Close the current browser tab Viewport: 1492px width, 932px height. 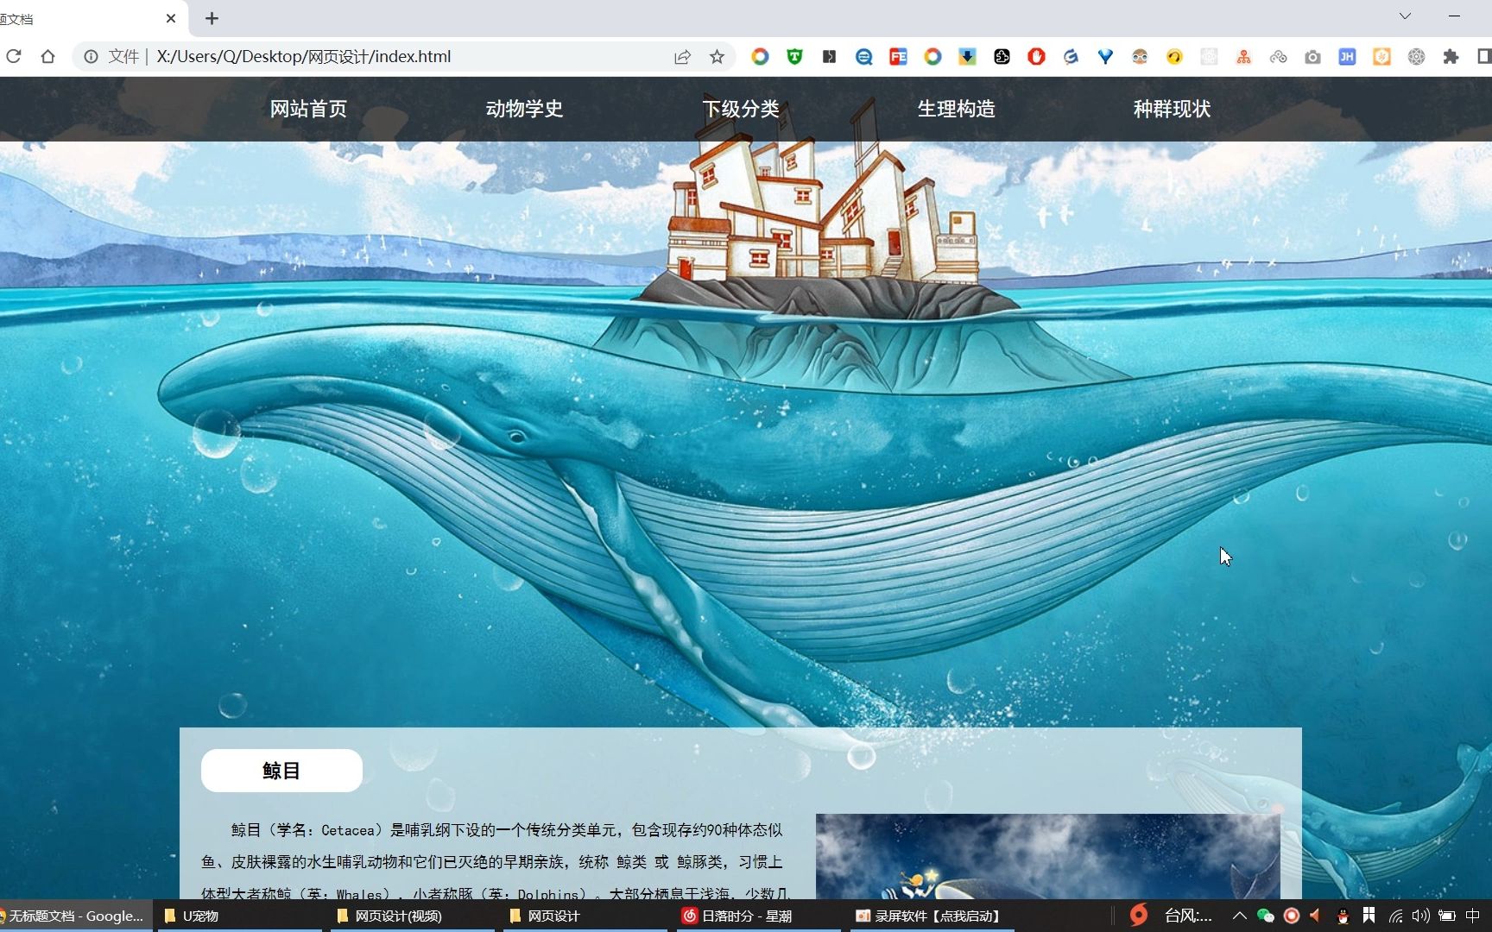(171, 18)
